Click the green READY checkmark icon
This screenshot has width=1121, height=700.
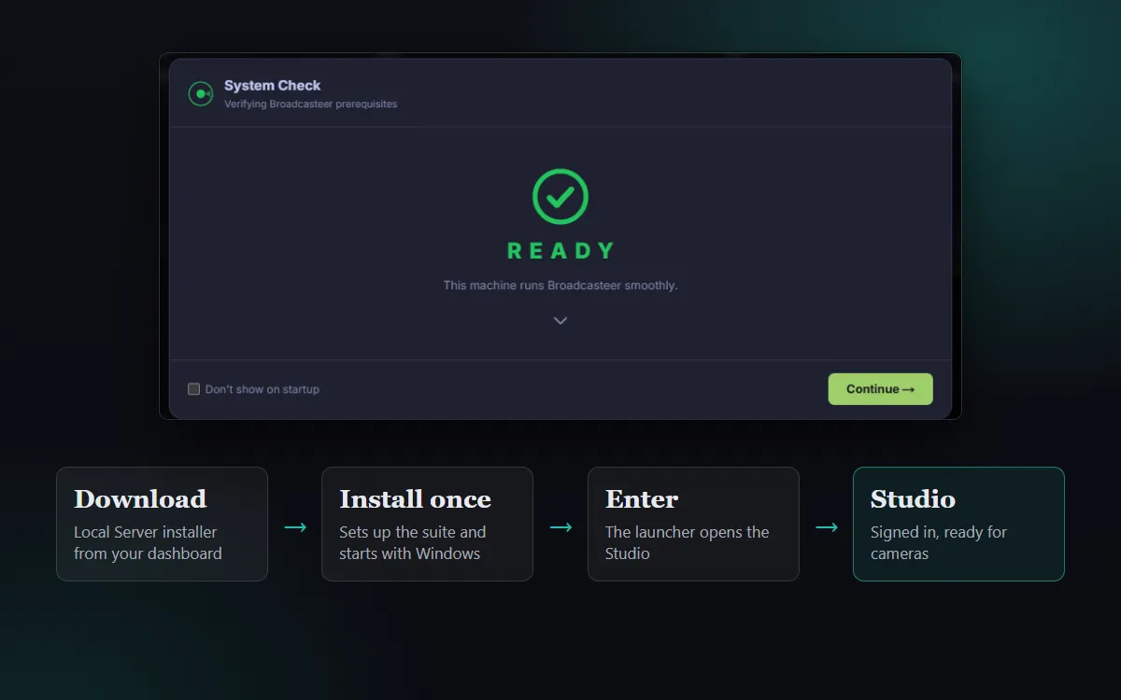pyautogui.click(x=560, y=196)
